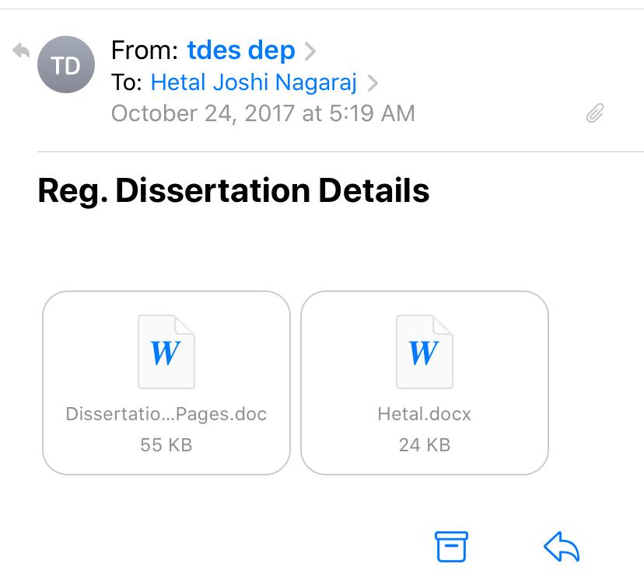Tap the replied indicator arrow beside the avatar

pyautogui.click(x=21, y=52)
